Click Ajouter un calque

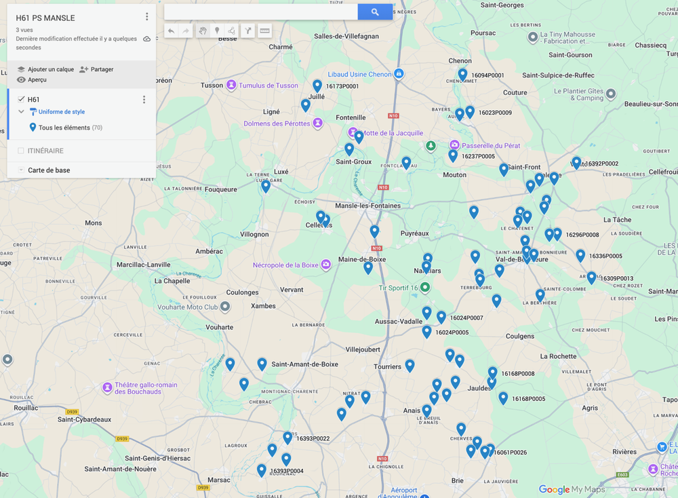45,69
